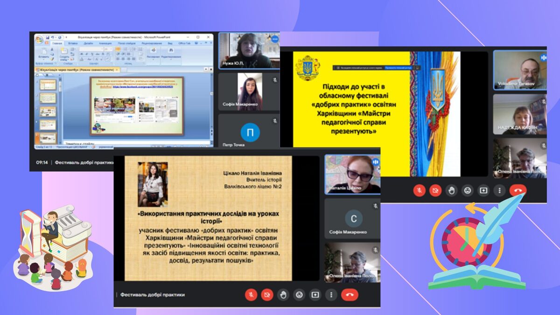Select slide 4 thumbnail in PowerPoint panel
The image size is (560, 315).
[48, 125]
